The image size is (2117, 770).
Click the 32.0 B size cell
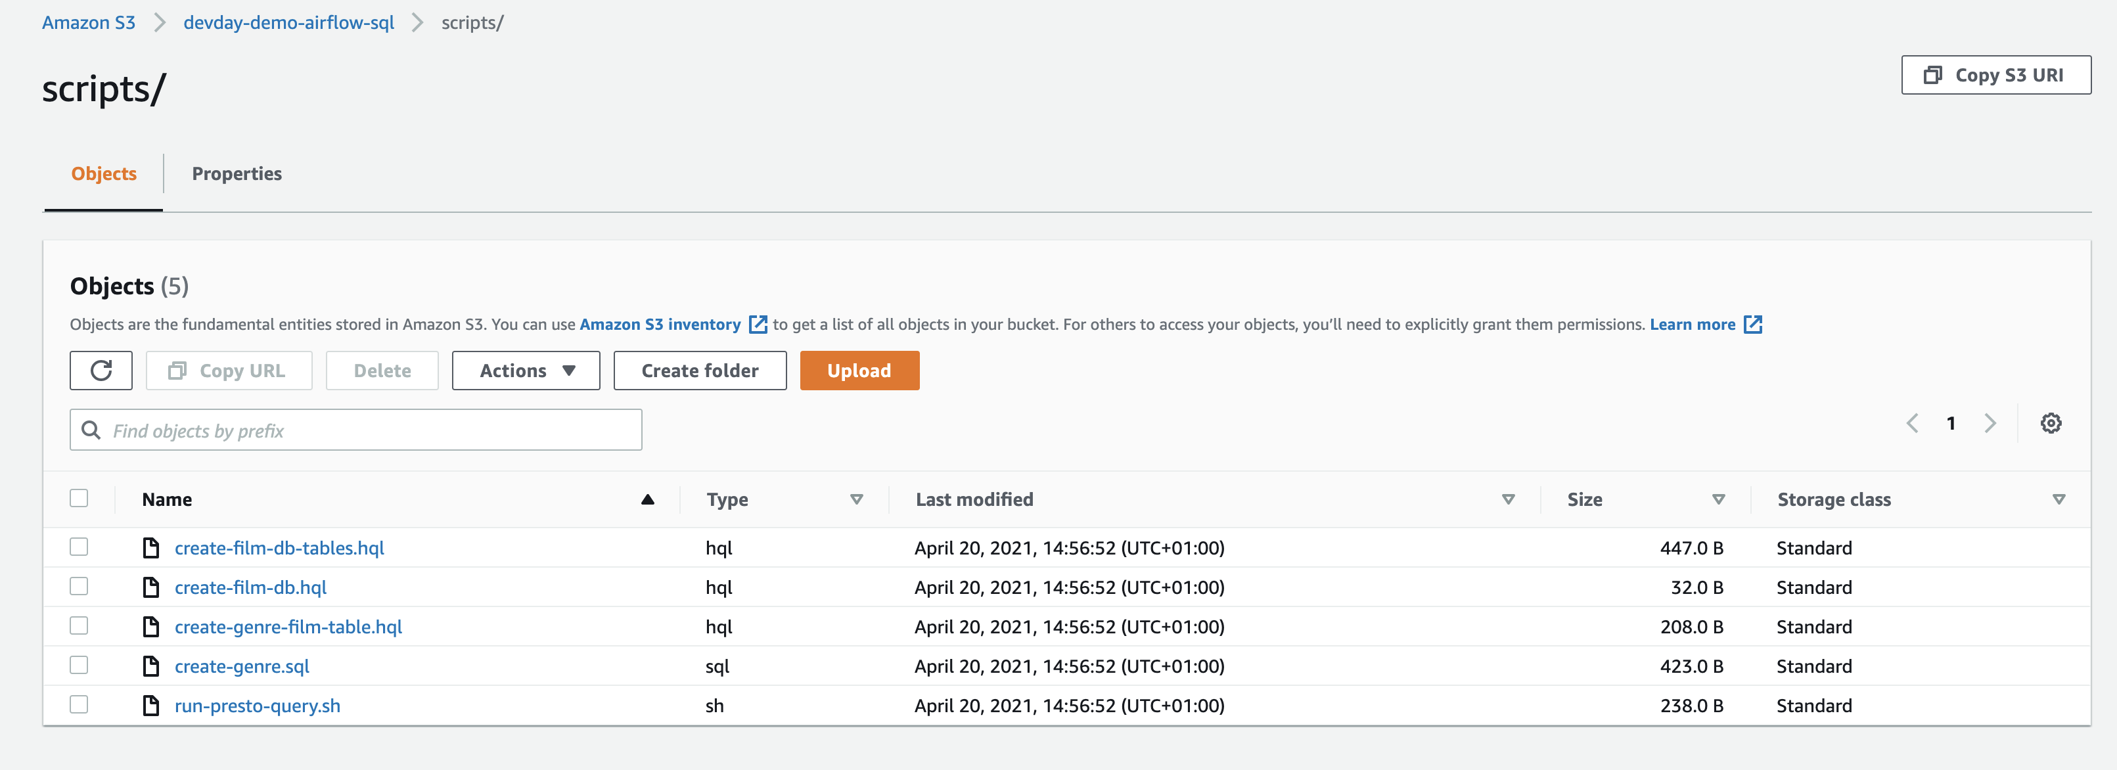point(1697,587)
